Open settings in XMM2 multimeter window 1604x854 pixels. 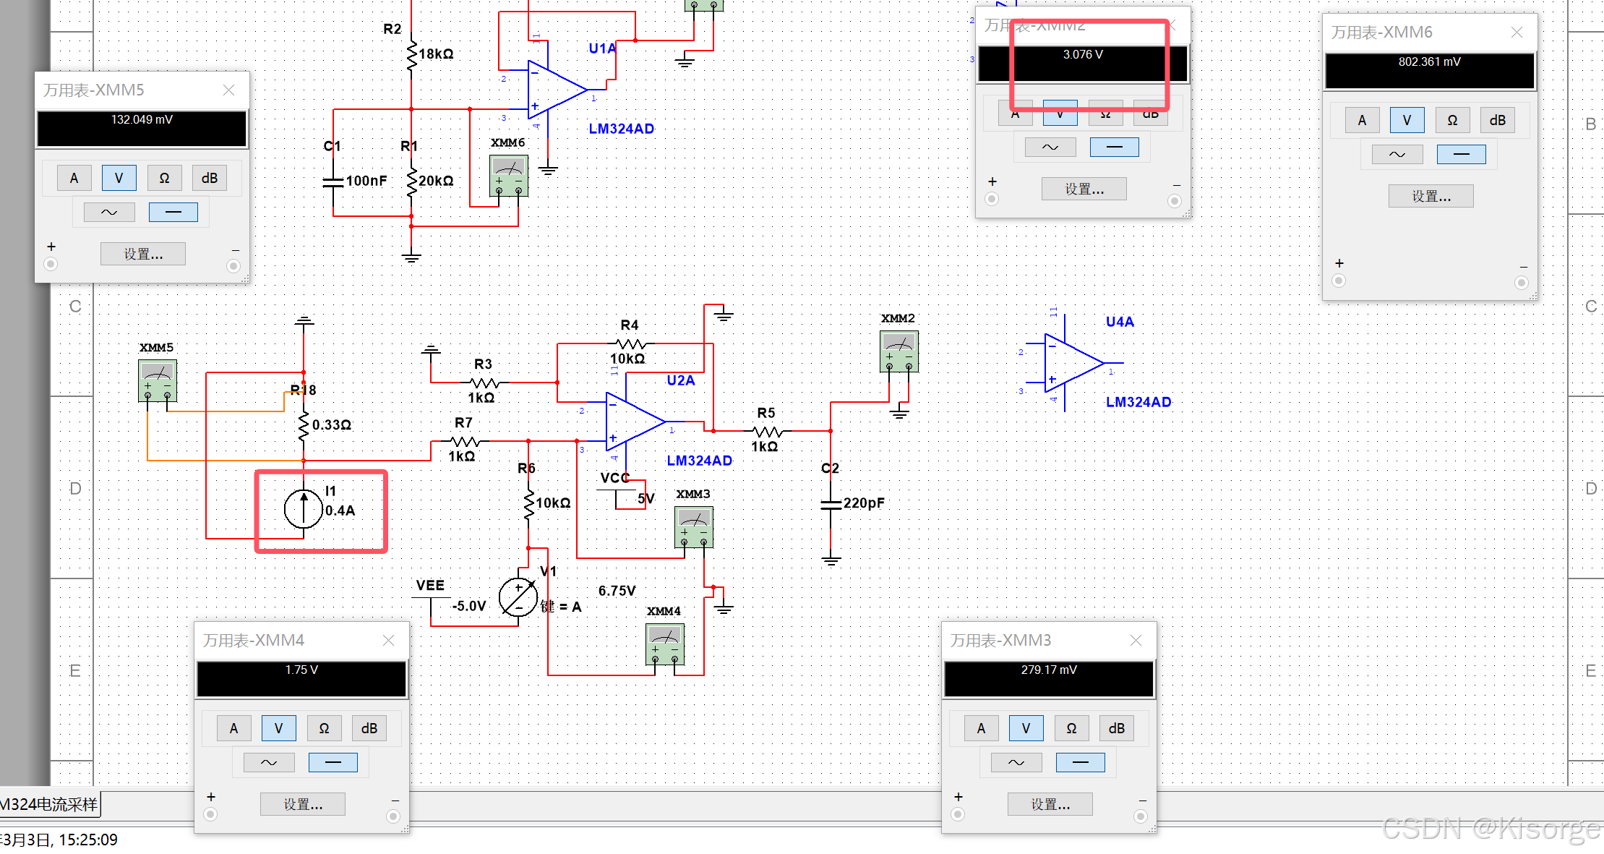click(x=1084, y=189)
